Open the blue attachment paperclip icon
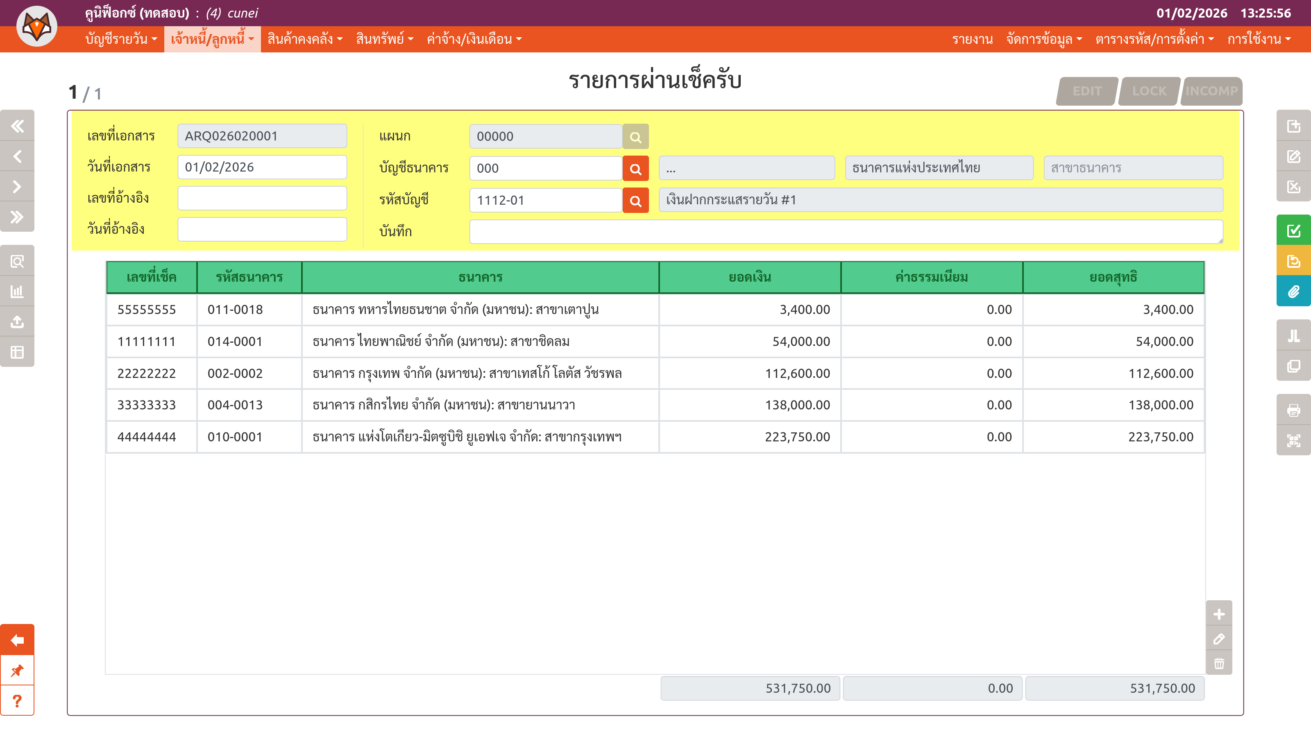The height and width of the screenshot is (737, 1311). click(1293, 292)
